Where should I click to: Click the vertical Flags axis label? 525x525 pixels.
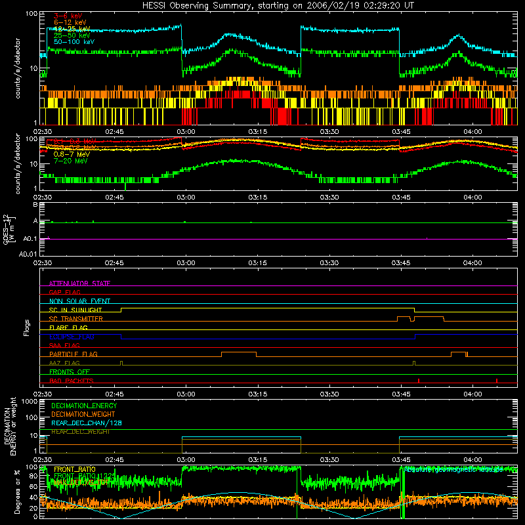click(x=27, y=327)
